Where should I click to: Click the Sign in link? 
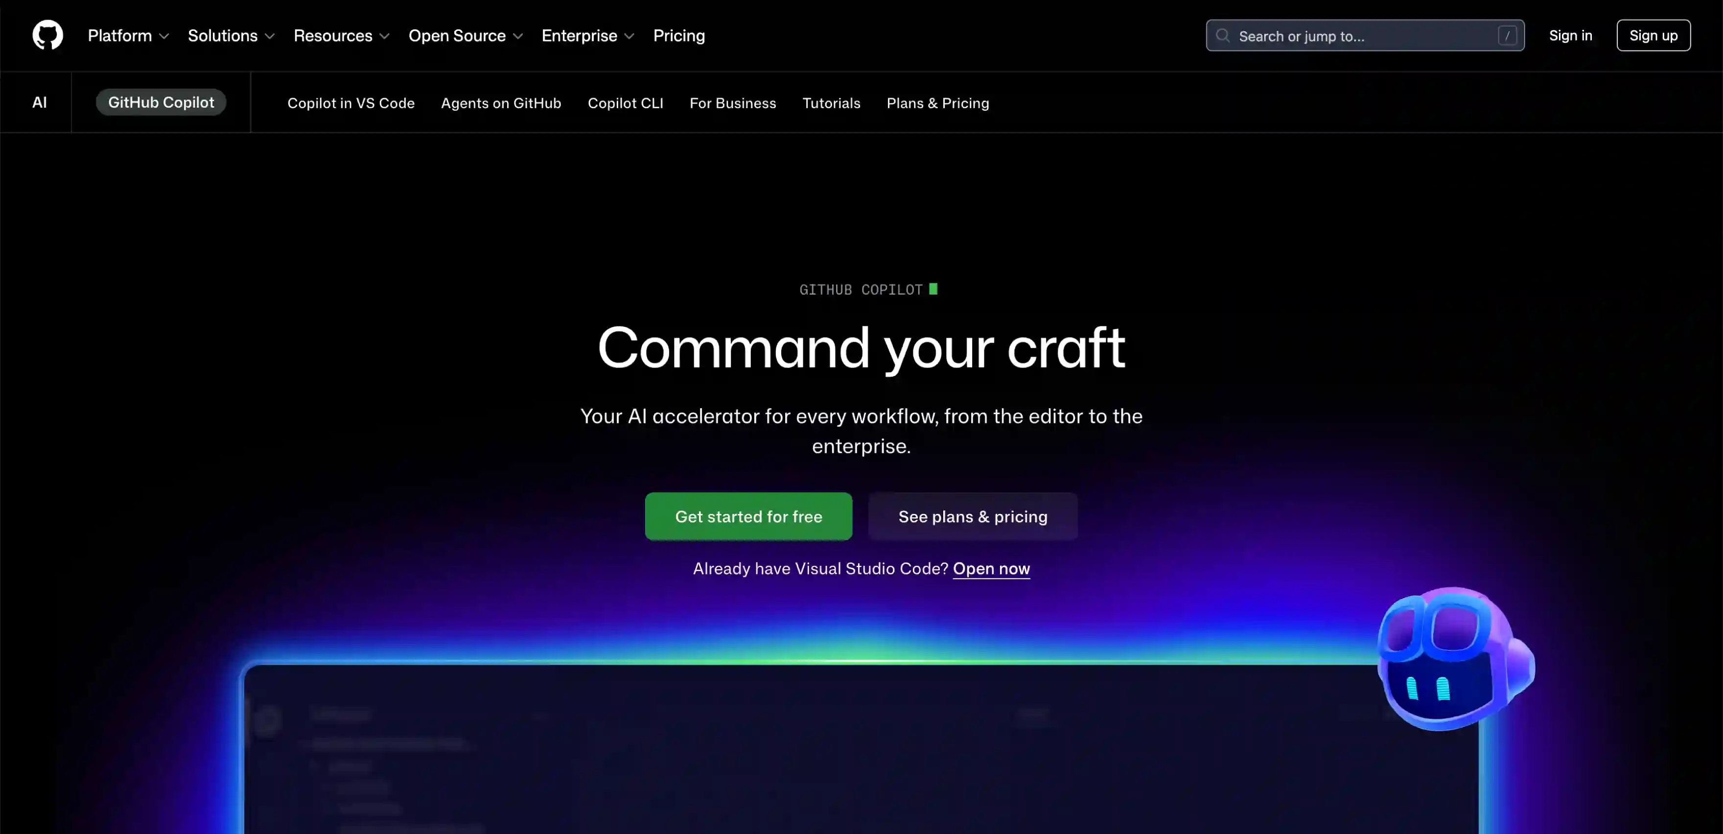[x=1570, y=35]
